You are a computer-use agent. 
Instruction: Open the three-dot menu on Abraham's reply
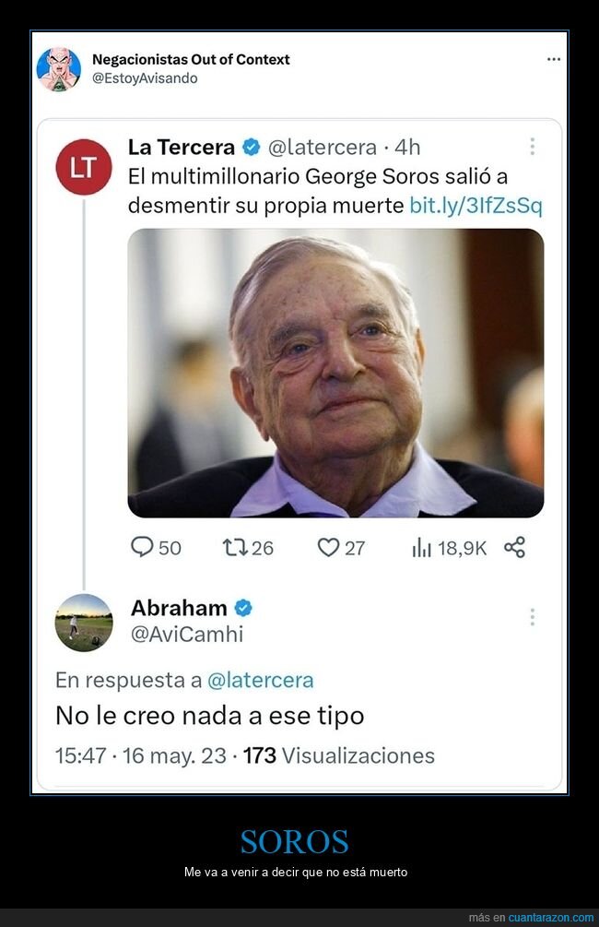tap(532, 616)
